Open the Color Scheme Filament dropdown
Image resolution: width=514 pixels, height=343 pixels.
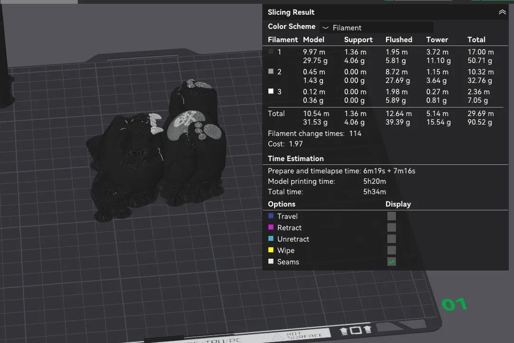point(376,27)
